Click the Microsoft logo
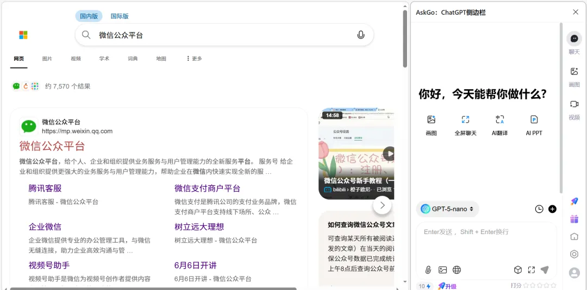The height and width of the screenshot is (290, 587). pos(23,35)
